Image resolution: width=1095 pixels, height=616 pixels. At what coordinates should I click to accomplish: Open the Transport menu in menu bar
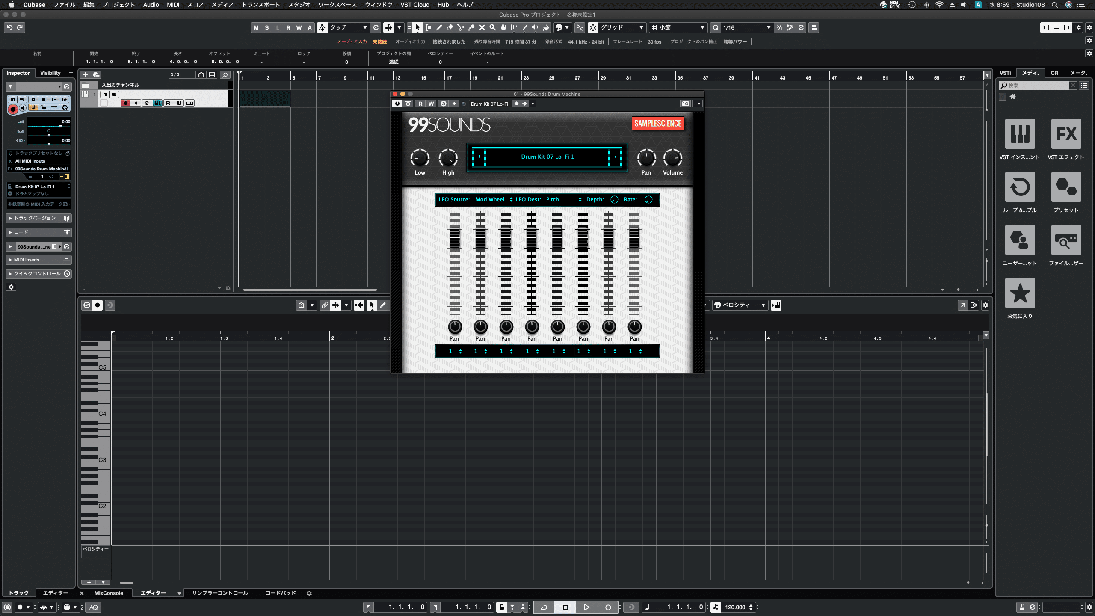(261, 5)
